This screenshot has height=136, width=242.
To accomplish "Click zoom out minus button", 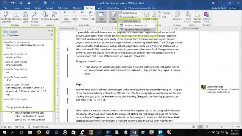I will [x=212, y=127].
